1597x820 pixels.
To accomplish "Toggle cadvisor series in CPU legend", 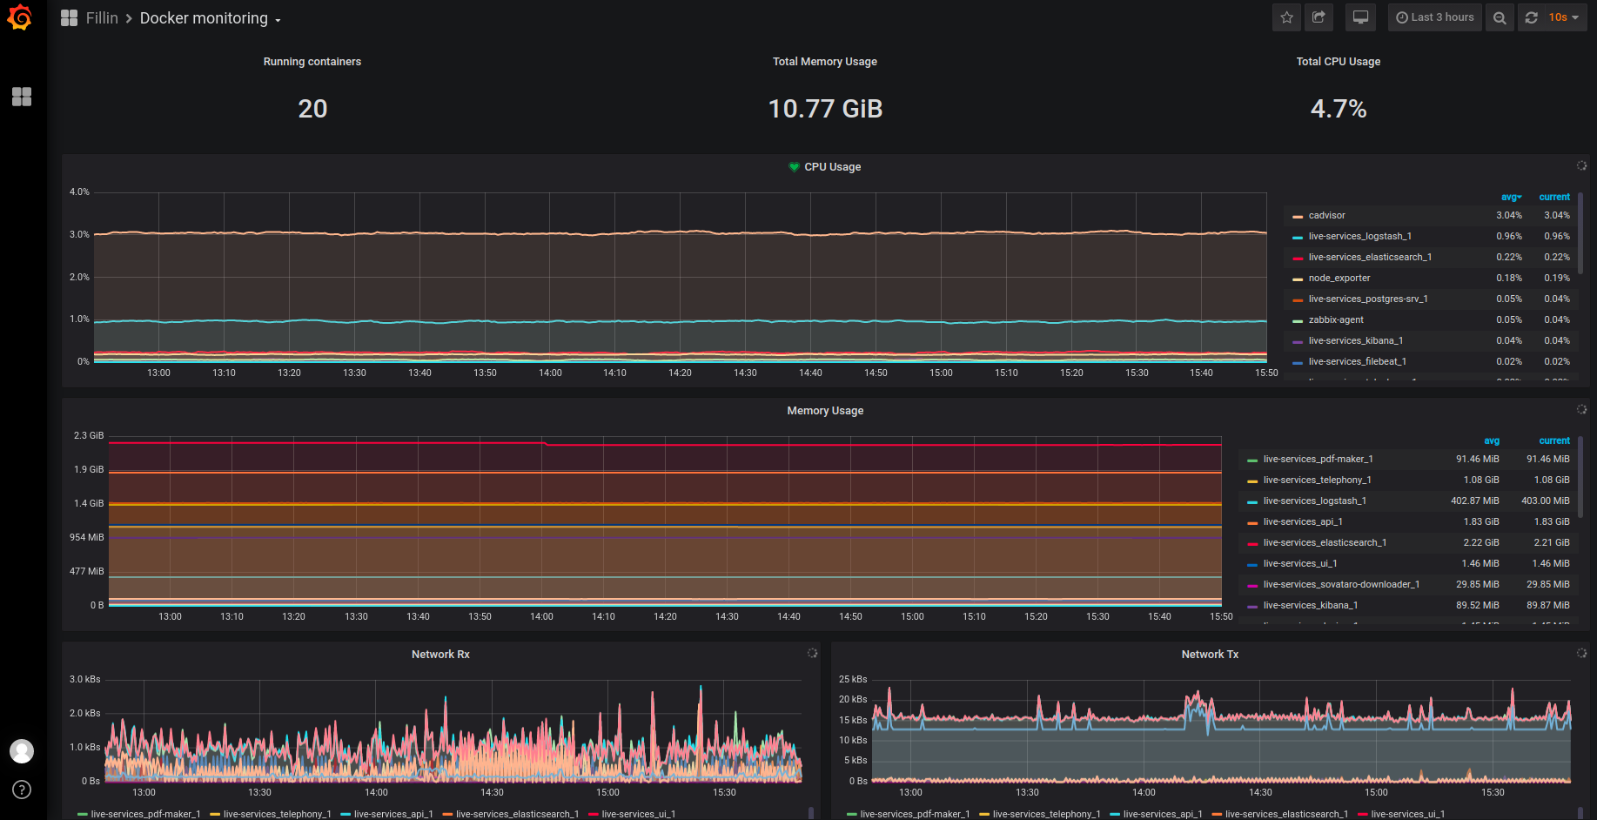I will [1326, 215].
